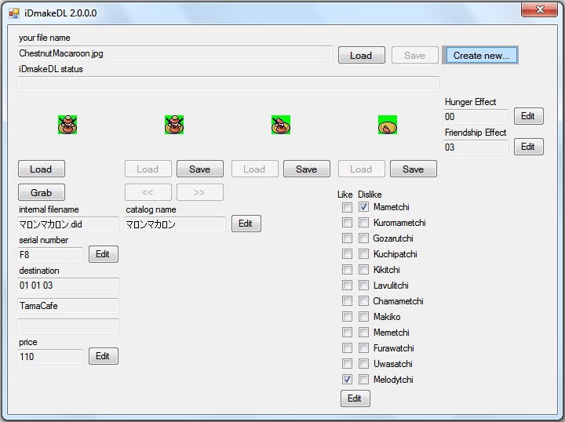
Task: Click the iDmakeDL status field
Action: (228, 84)
